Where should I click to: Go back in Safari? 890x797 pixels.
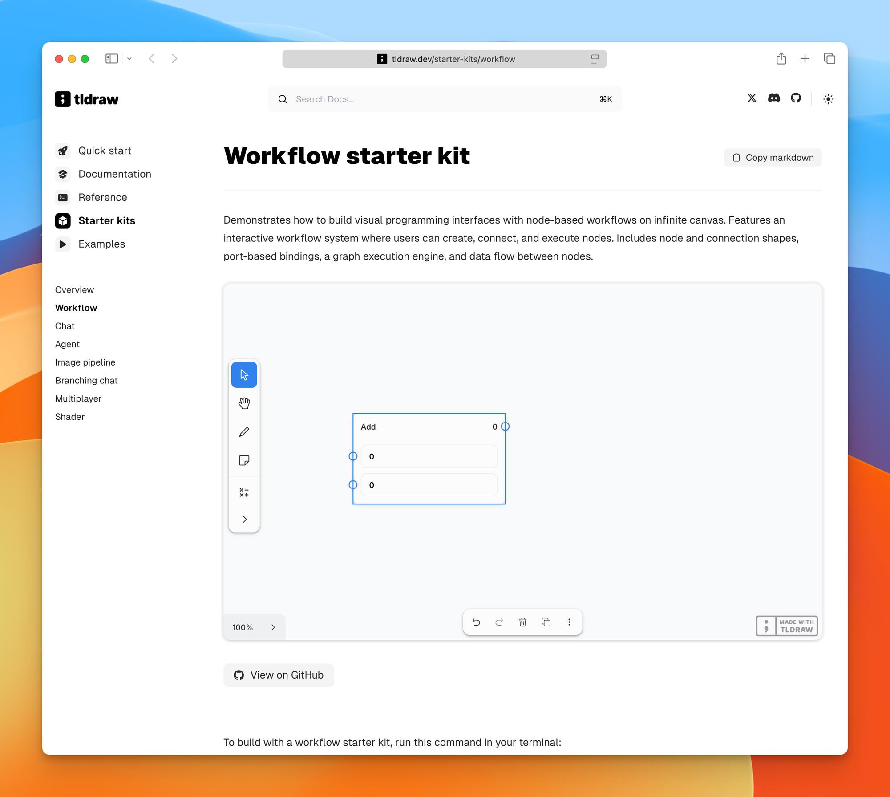point(152,59)
